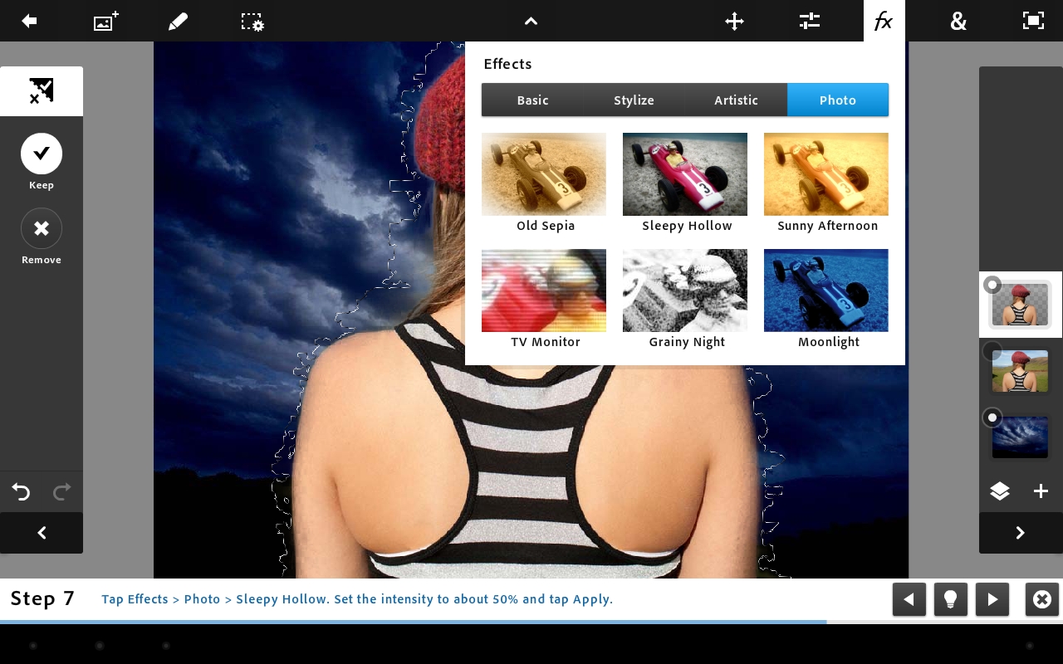Toggle fullscreen view mode
Screen dimensions: 1063x664
tap(1033, 21)
